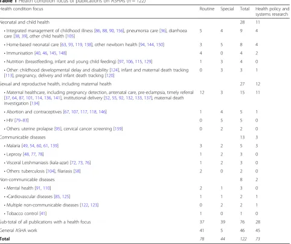Image resolution: width=291 pixels, height=244 pixels.
Task: Open maternal healthcare citation 37
Action: (x=7, y=98)
